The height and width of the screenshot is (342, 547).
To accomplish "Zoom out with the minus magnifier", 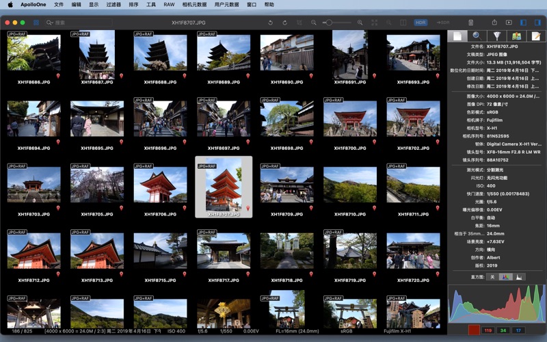I will click(x=314, y=23).
